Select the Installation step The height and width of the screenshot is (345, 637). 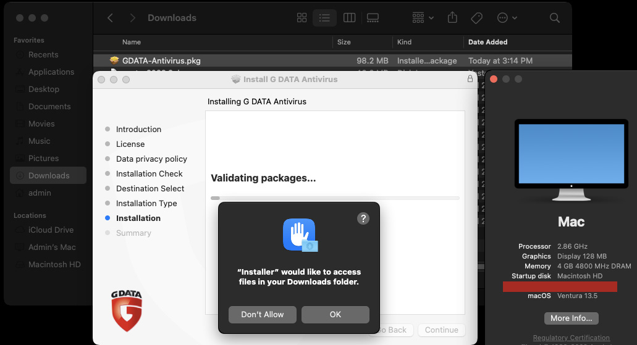tap(138, 218)
